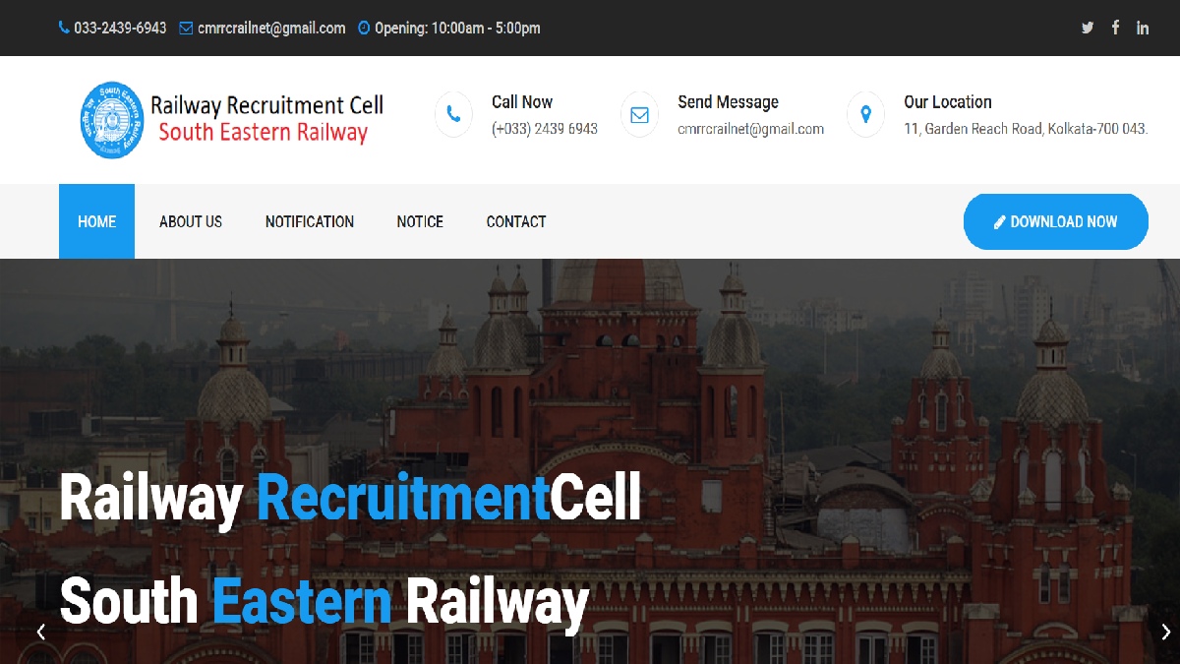Click the Railway Recruitment Cell header title
This screenshot has height=664, width=1180.
coord(266,105)
